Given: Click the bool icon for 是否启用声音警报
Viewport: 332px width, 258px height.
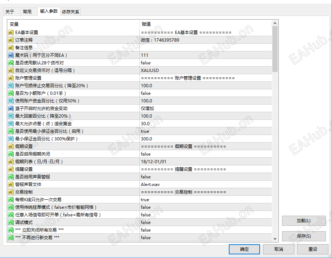Looking at the screenshot, I should click(10, 177).
